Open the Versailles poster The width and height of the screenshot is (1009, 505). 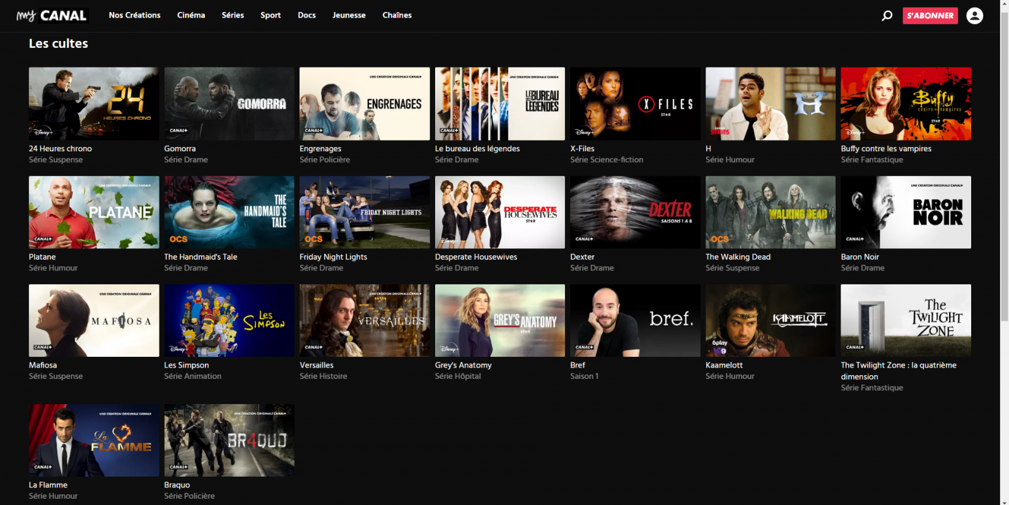pos(365,320)
